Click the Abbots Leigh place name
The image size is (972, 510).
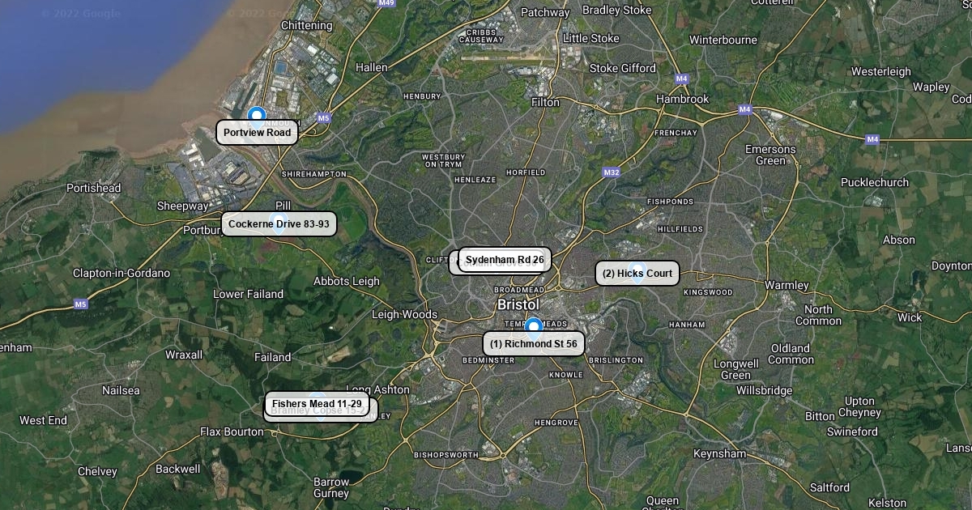[347, 282]
